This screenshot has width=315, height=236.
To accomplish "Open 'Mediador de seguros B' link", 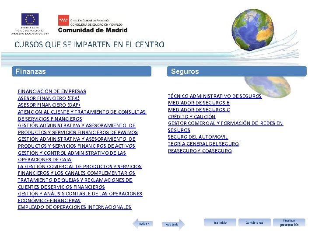I will click(x=199, y=103).
